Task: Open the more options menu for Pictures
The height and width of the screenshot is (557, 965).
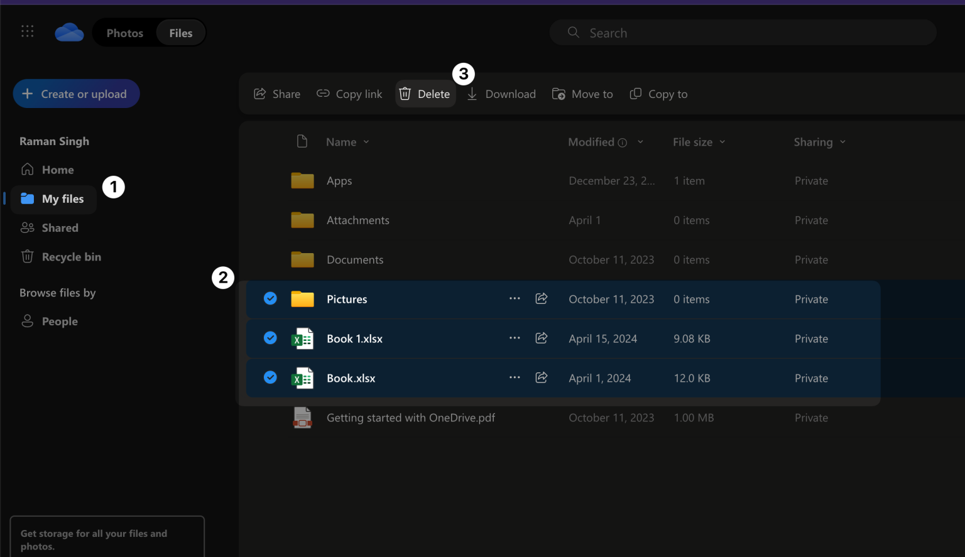Action: point(515,299)
